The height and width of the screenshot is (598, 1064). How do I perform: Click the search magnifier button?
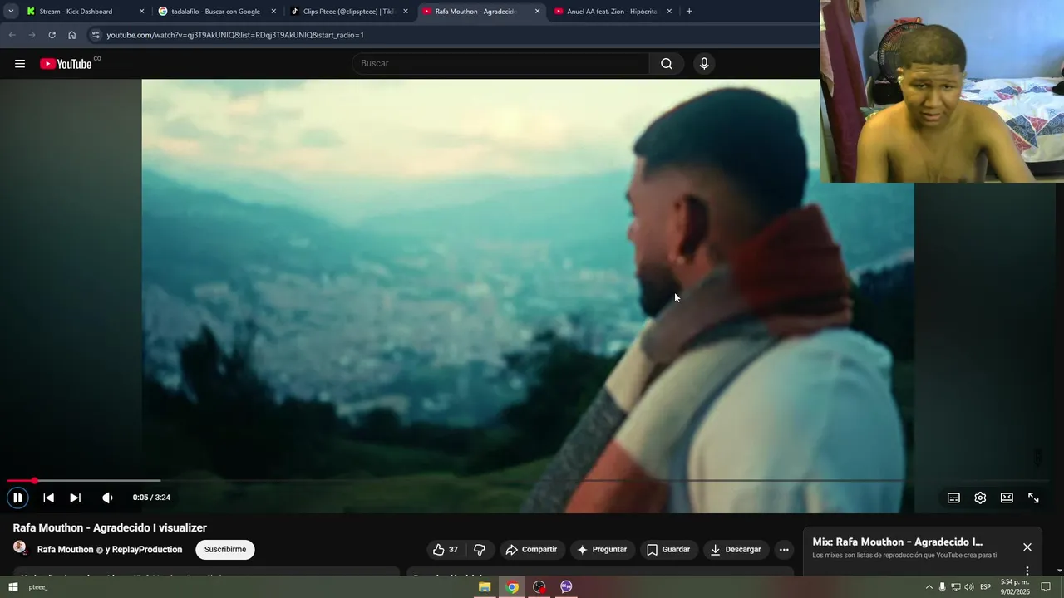click(x=667, y=64)
